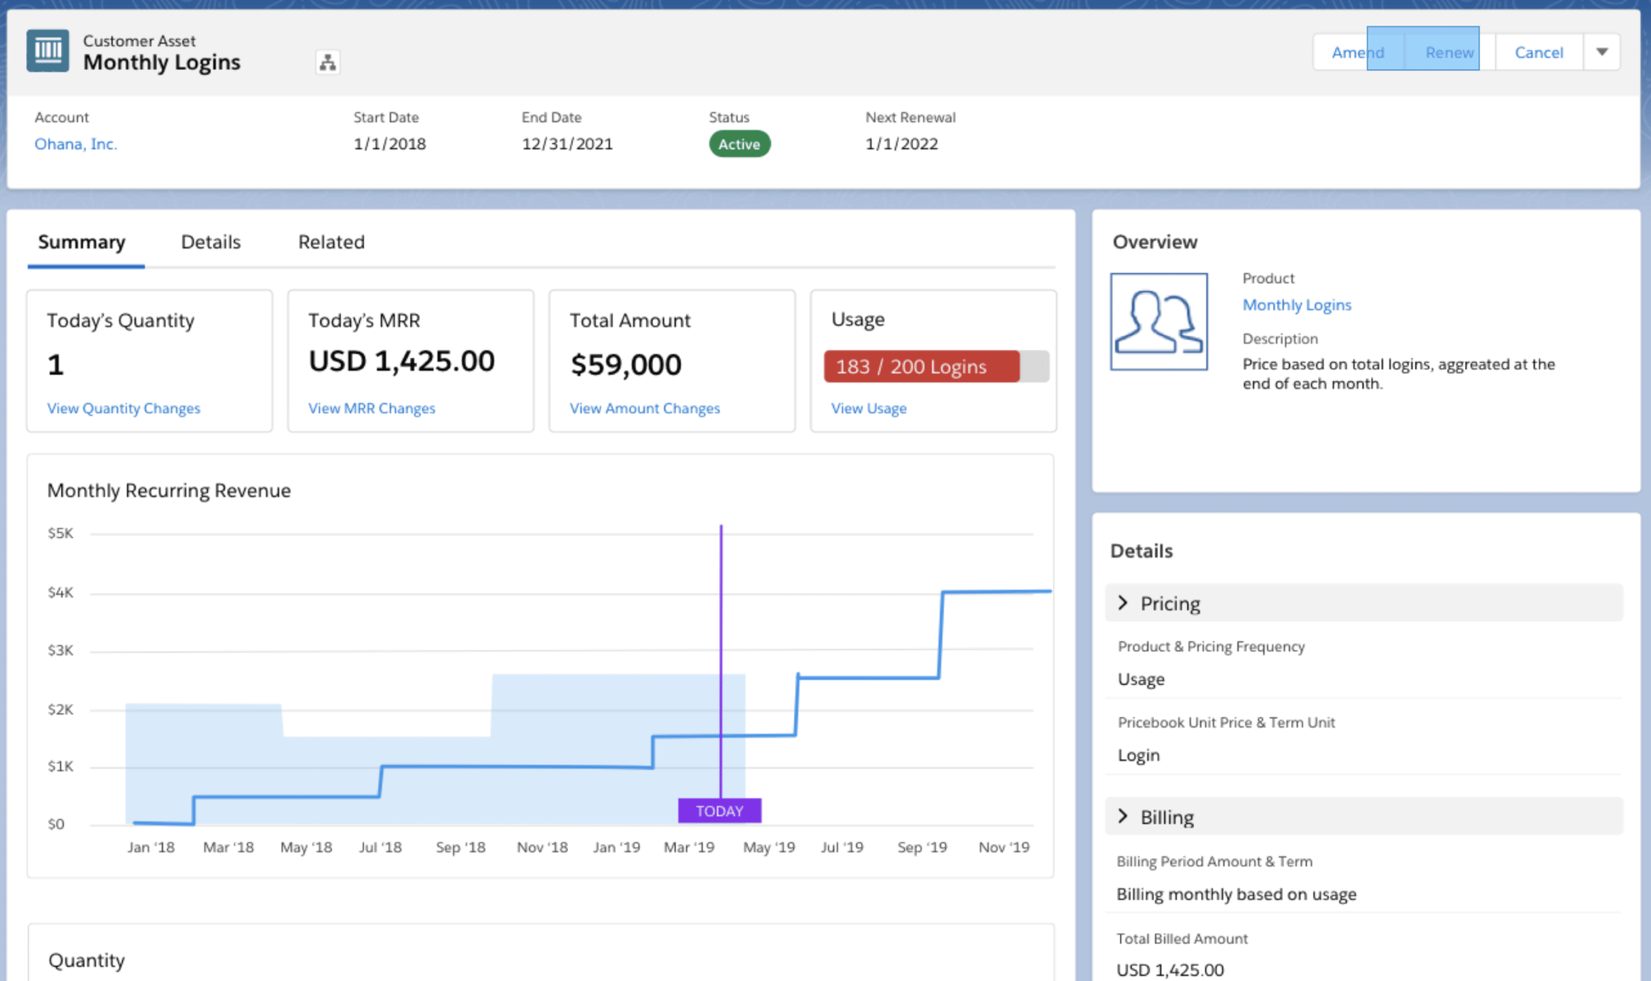Viewport: 1651px width, 981px height.
Task: Click the Monthly Logins product image
Action: pos(1159,322)
